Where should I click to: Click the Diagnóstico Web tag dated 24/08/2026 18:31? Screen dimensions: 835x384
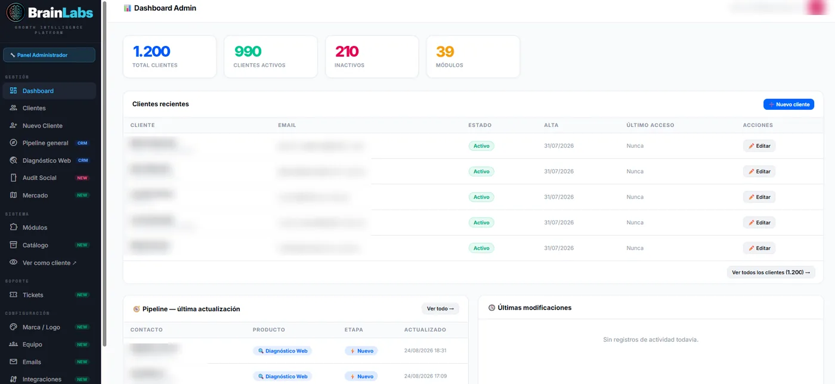pyautogui.click(x=283, y=351)
